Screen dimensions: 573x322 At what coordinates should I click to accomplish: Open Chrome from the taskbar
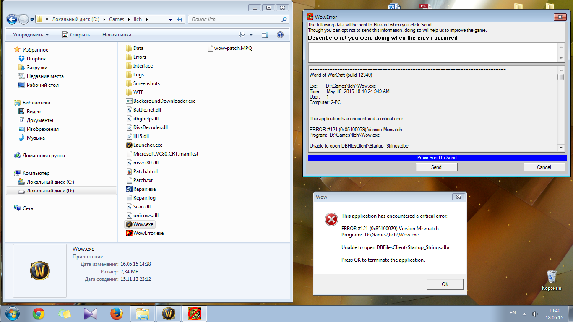tap(39, 314)
